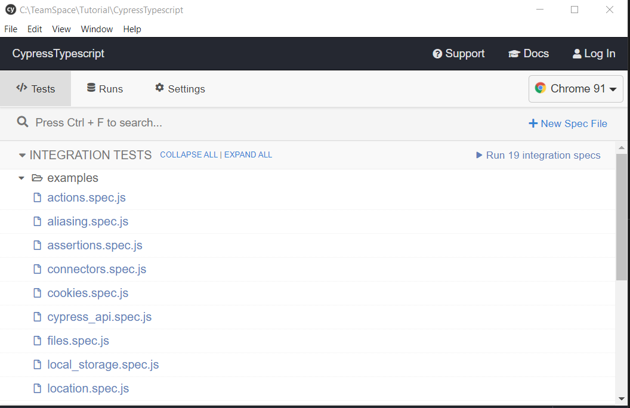This screenshot has height=408, width=630.
Task: Open cookies.spec.js
Action: [x=88, y=293]
